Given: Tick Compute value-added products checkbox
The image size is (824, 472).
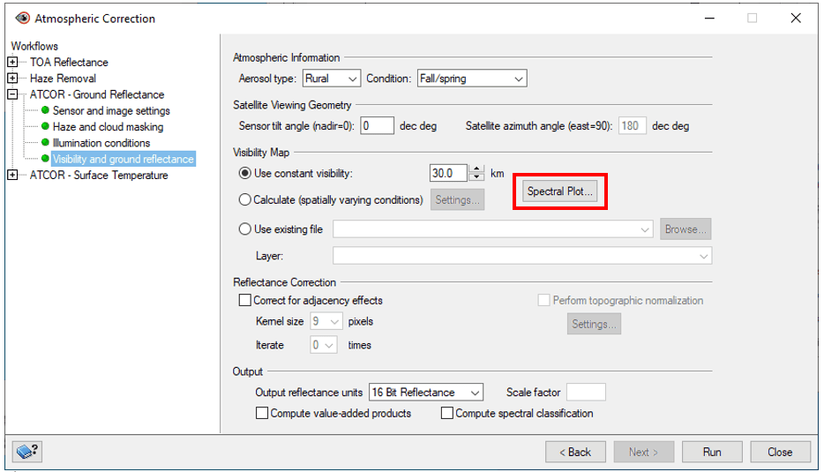Looking at the screenshot, I should [x=262, y=413].
